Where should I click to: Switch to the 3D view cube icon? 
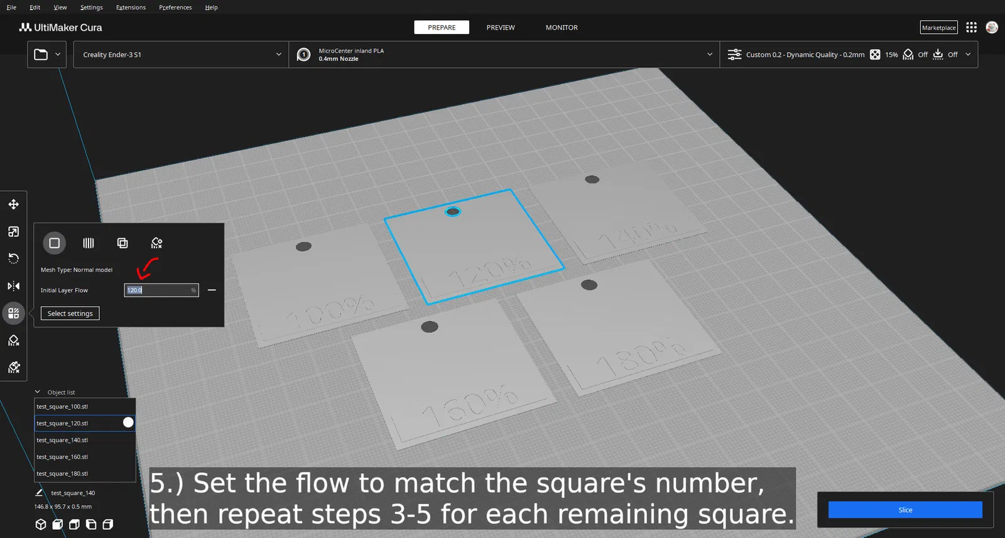click(41, 524)
